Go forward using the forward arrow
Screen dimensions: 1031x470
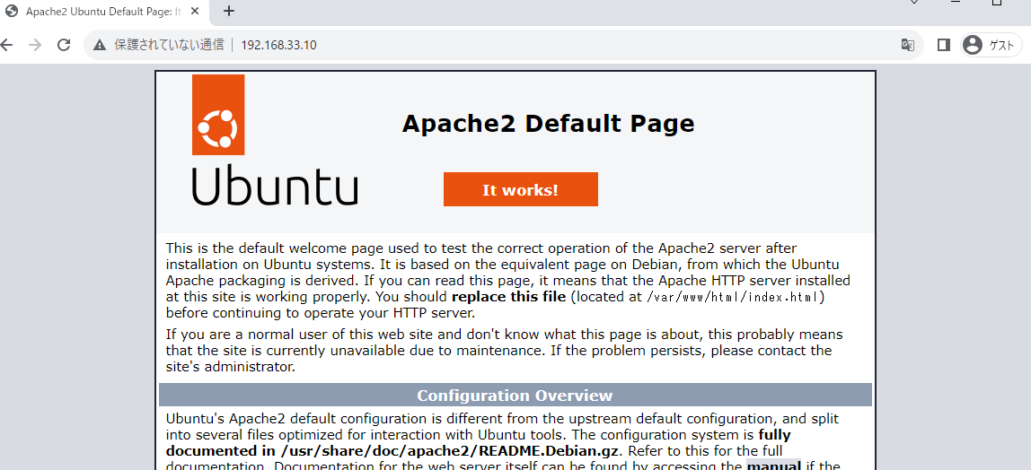click(36, 45)
